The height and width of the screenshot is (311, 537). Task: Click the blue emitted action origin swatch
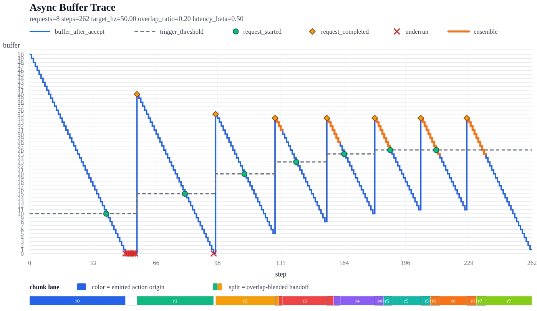point(81,287)
